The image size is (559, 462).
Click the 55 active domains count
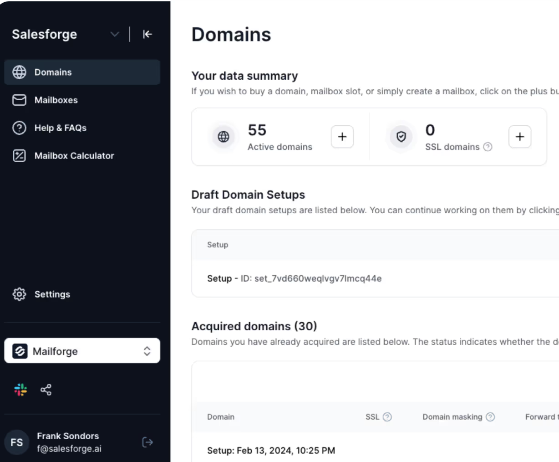tap(257, 130)
